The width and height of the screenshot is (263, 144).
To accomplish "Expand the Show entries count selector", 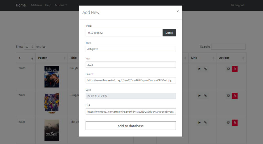I will (x=30, y=47).
